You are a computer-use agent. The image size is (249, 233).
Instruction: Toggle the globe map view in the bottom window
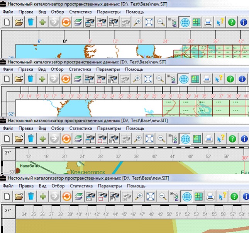point(185,196)
